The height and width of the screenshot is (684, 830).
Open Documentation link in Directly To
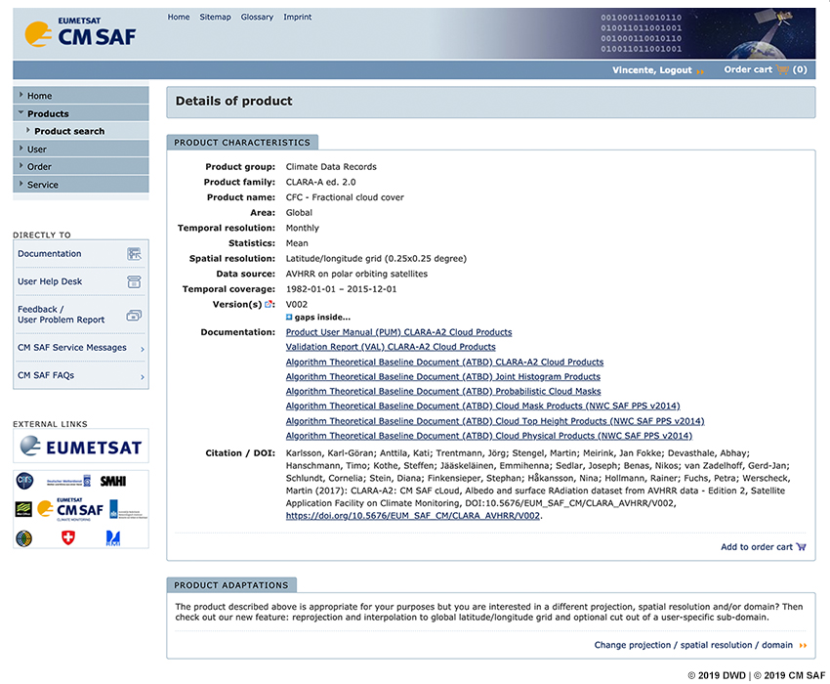(x=49, y=254)
